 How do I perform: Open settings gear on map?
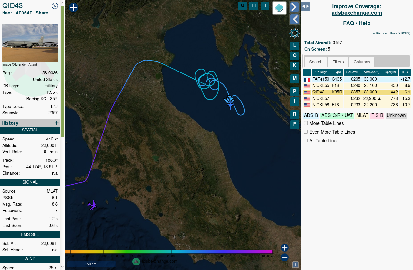295,33
